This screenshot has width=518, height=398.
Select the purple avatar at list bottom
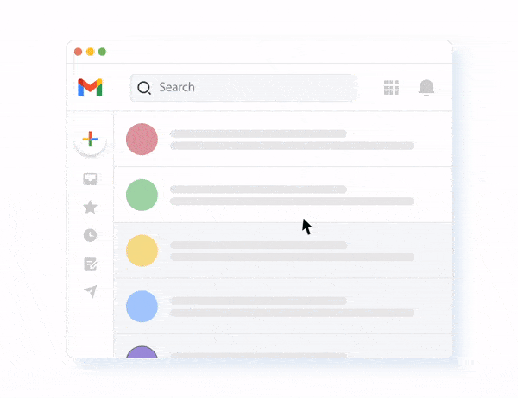(142, 352)
